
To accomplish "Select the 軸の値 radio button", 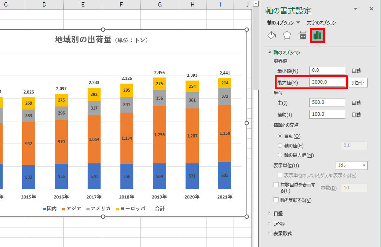I will (x=280, y=145).
